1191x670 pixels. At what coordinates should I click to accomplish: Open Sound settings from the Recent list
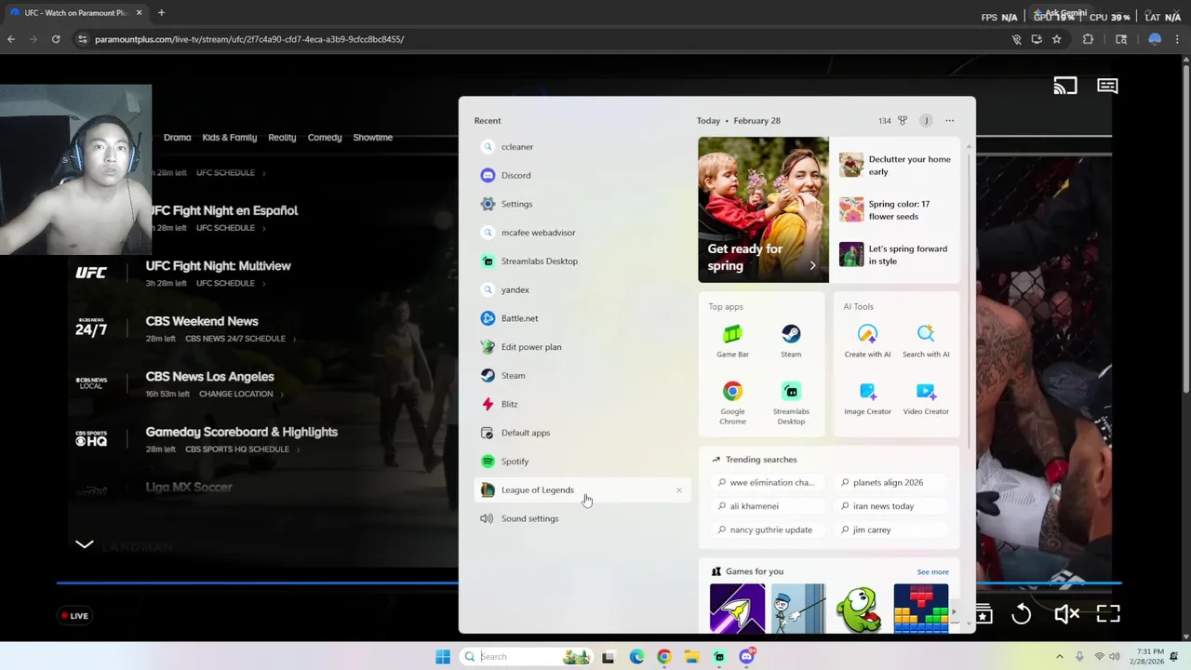coord(582,518)
